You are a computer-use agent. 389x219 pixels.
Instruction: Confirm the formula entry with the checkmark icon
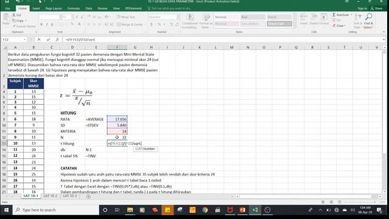click(x=48, y=40)
